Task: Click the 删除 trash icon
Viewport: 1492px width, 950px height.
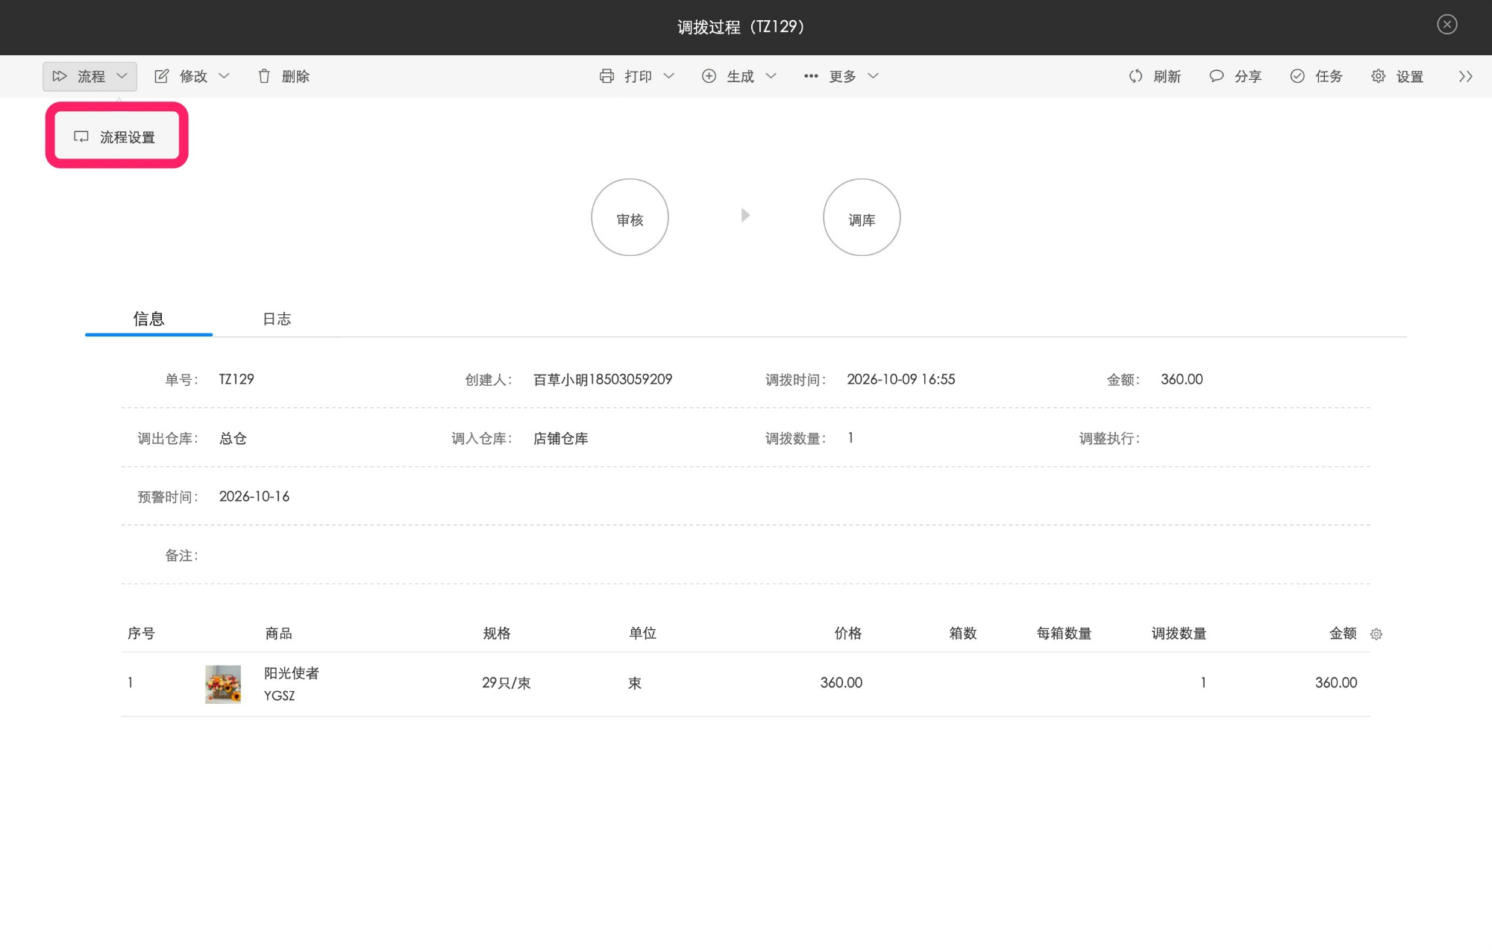Action: [264, 76]
